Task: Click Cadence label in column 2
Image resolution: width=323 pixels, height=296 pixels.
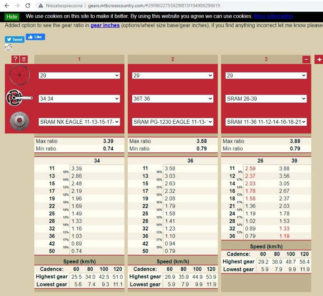Action: 145,269
